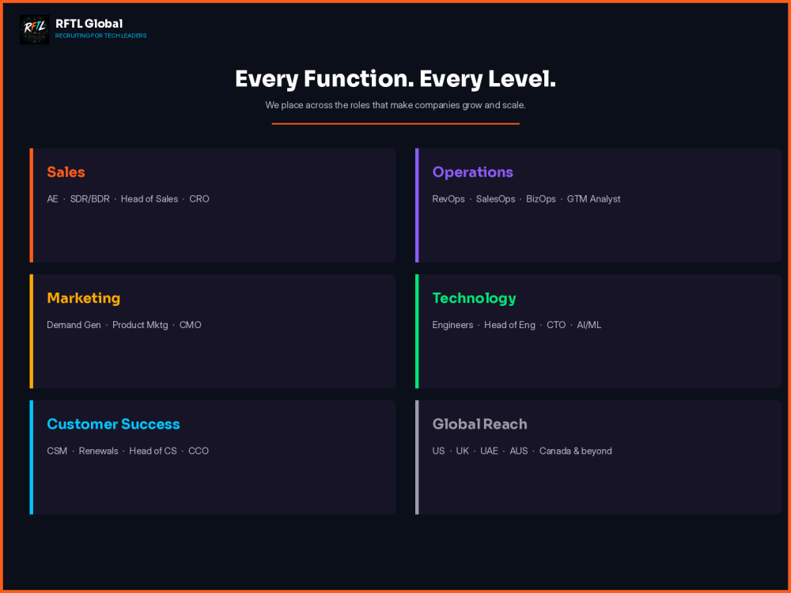Click 'US' in the Global Reach card
The width and height of the screenshot is (791, 593).
click(438, 451)
